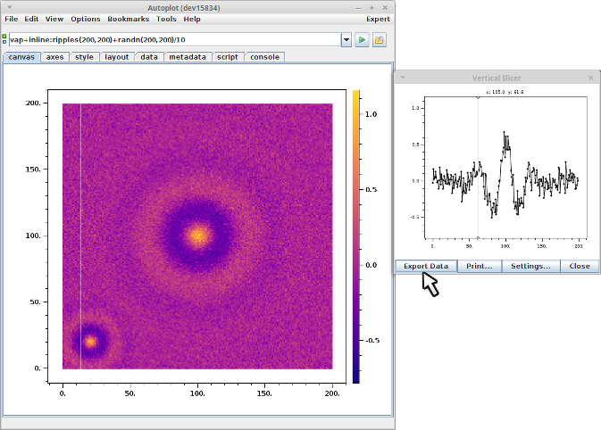Switch to the axes tab
The height and width of the screenshot is (430, 601).
pos(54,57)
